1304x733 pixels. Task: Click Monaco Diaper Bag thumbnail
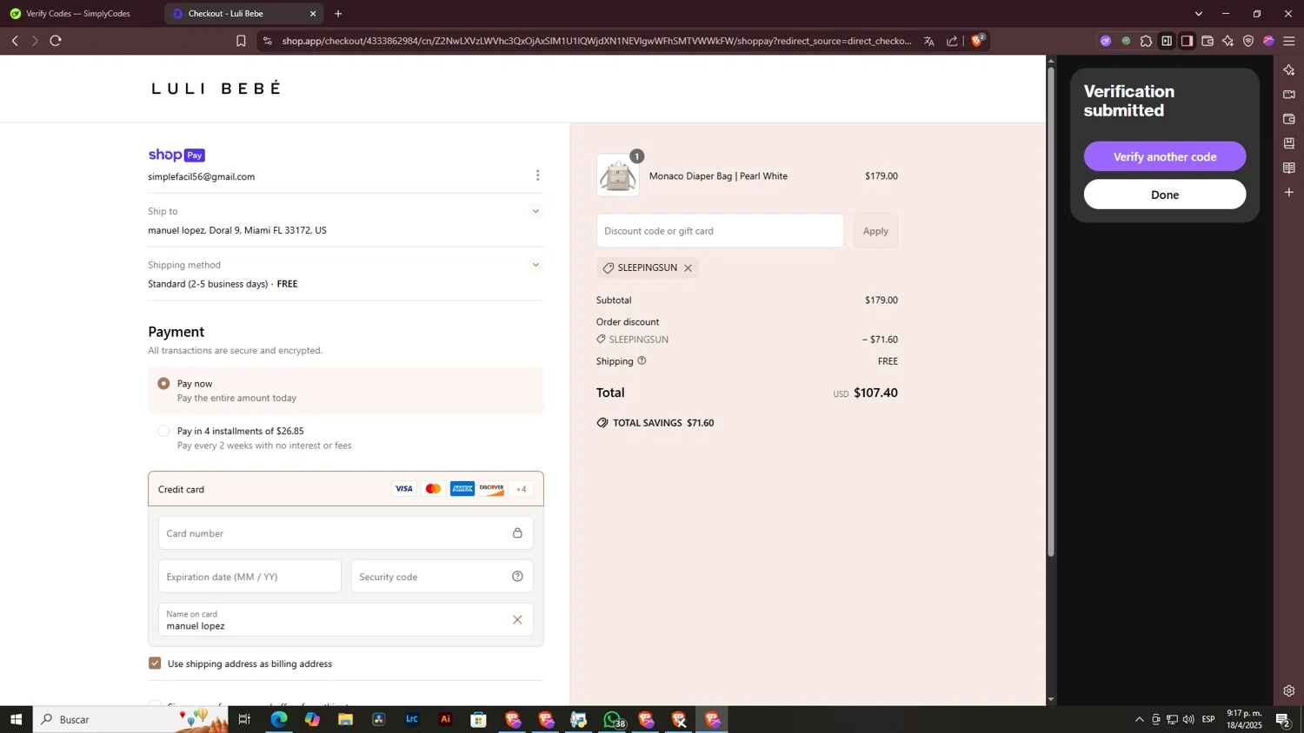click(618, 175)
